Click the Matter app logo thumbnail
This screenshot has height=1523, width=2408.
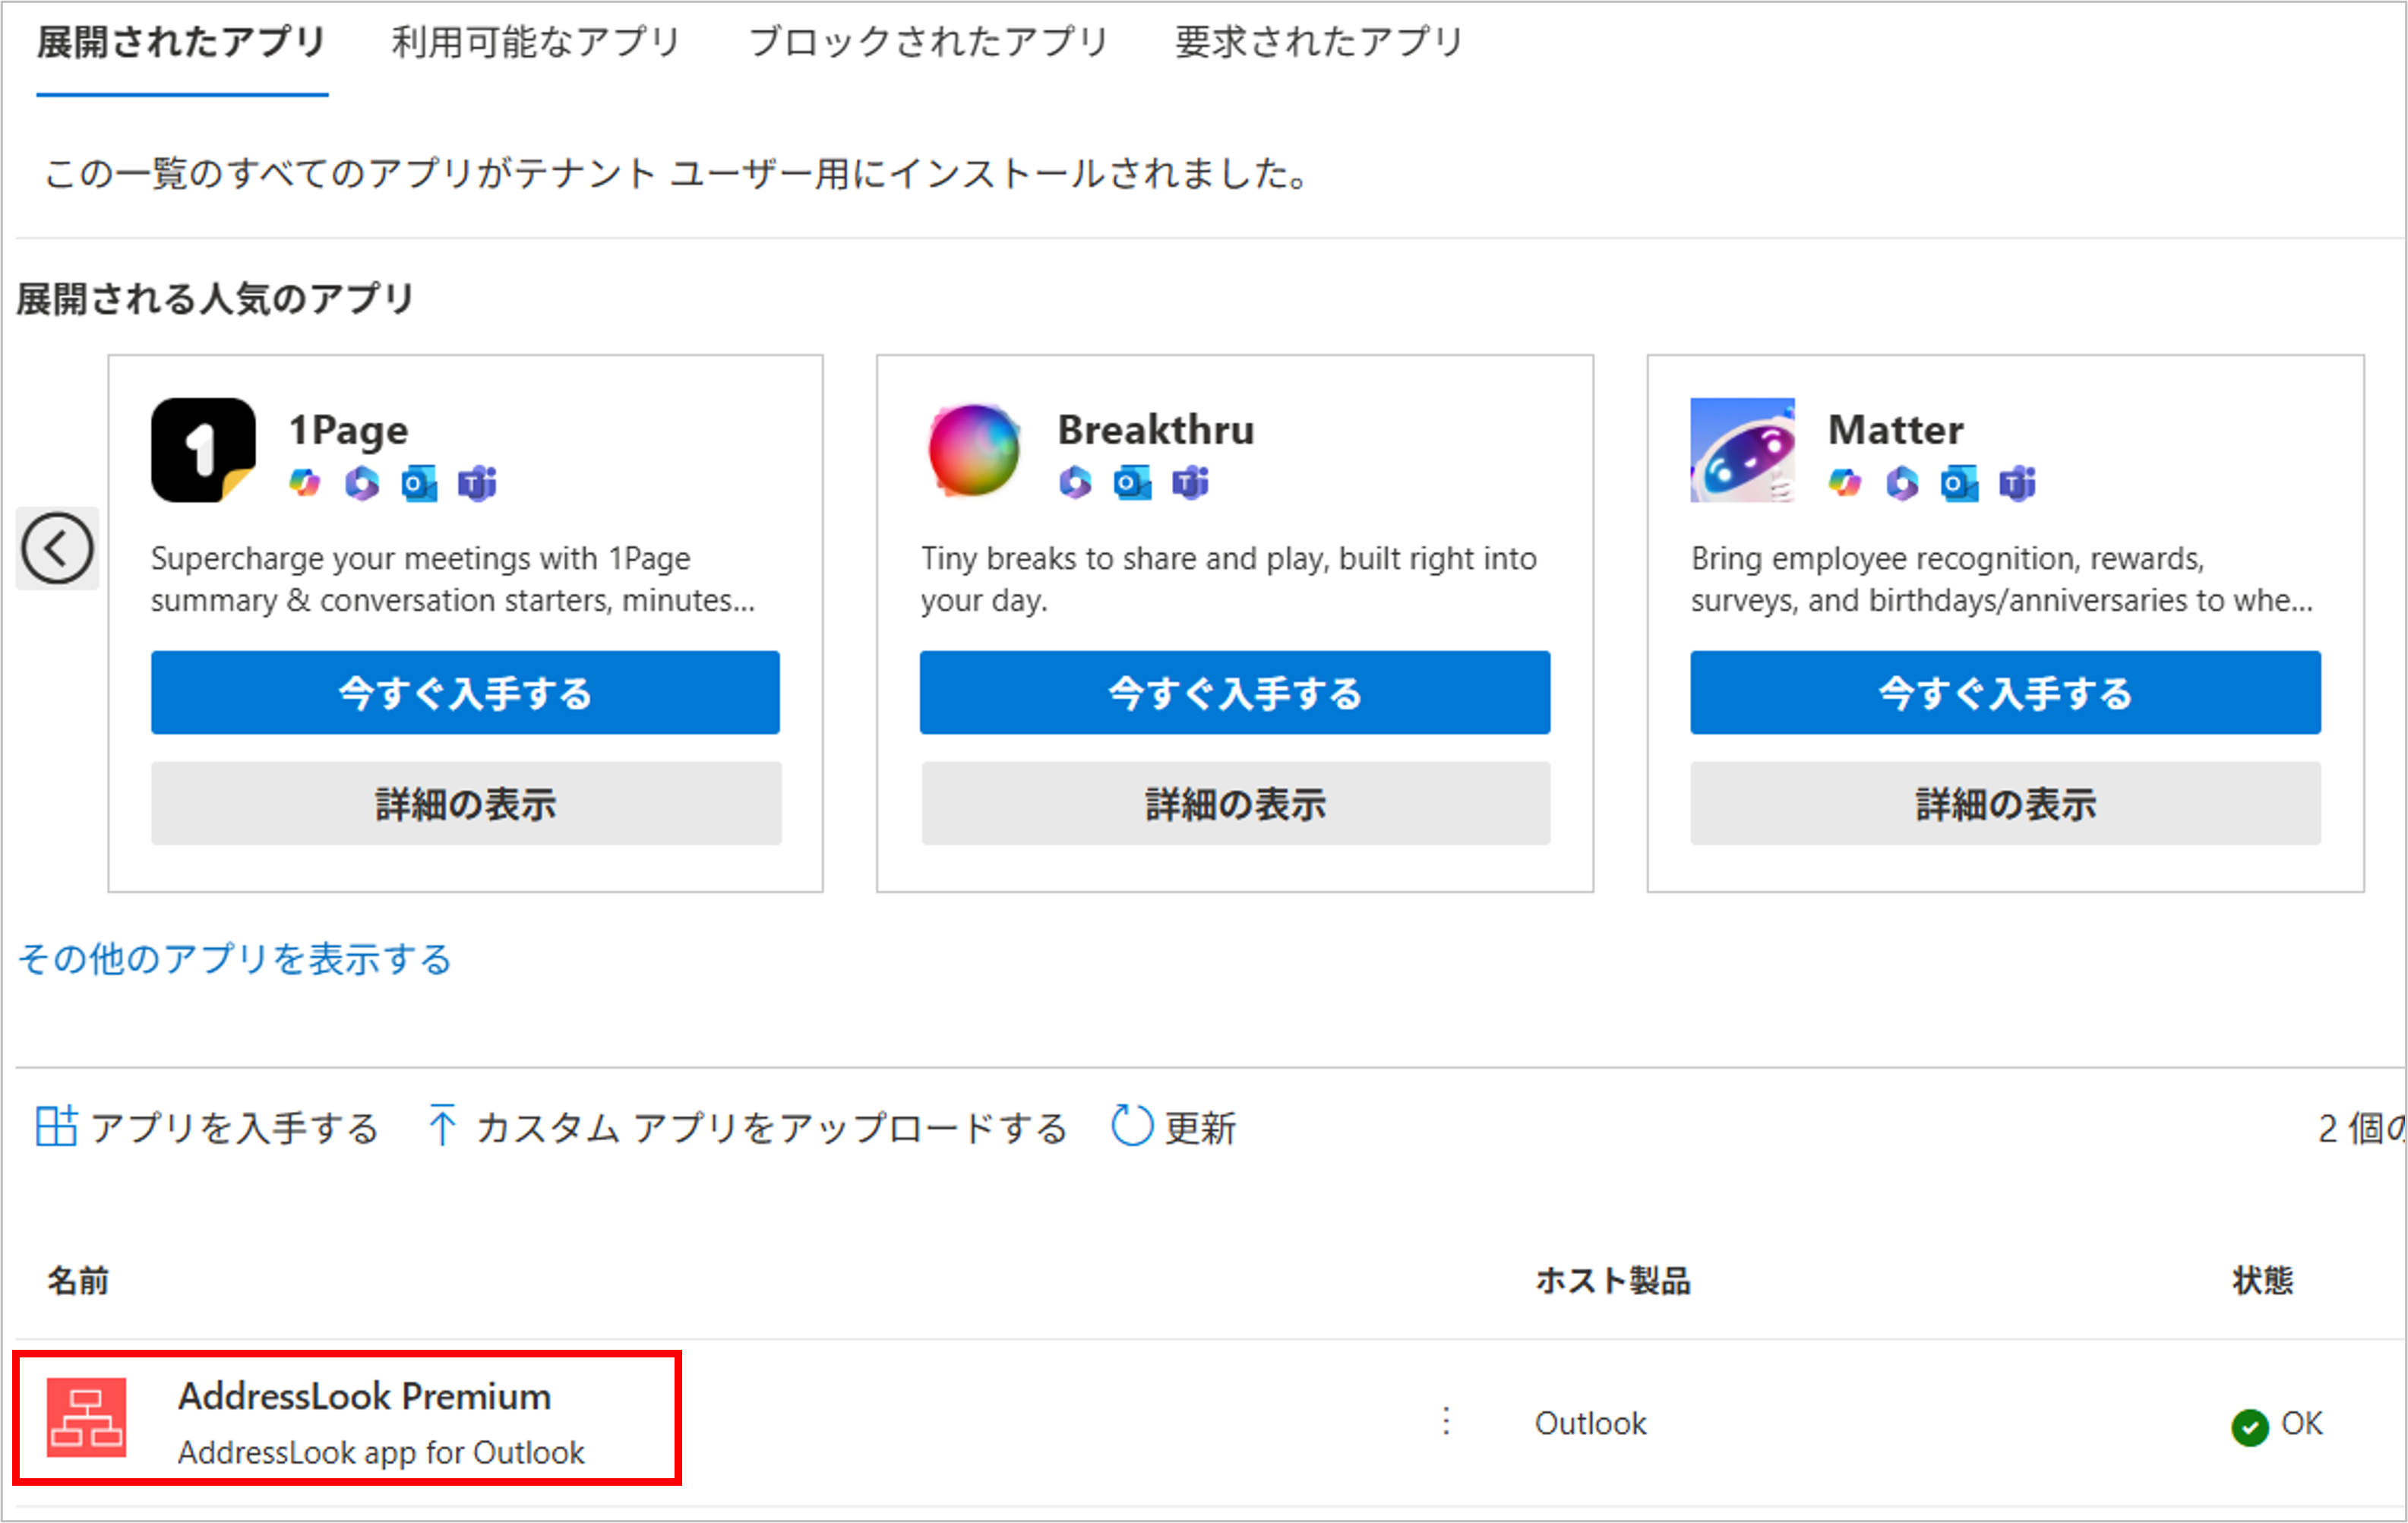(1742, 450)
